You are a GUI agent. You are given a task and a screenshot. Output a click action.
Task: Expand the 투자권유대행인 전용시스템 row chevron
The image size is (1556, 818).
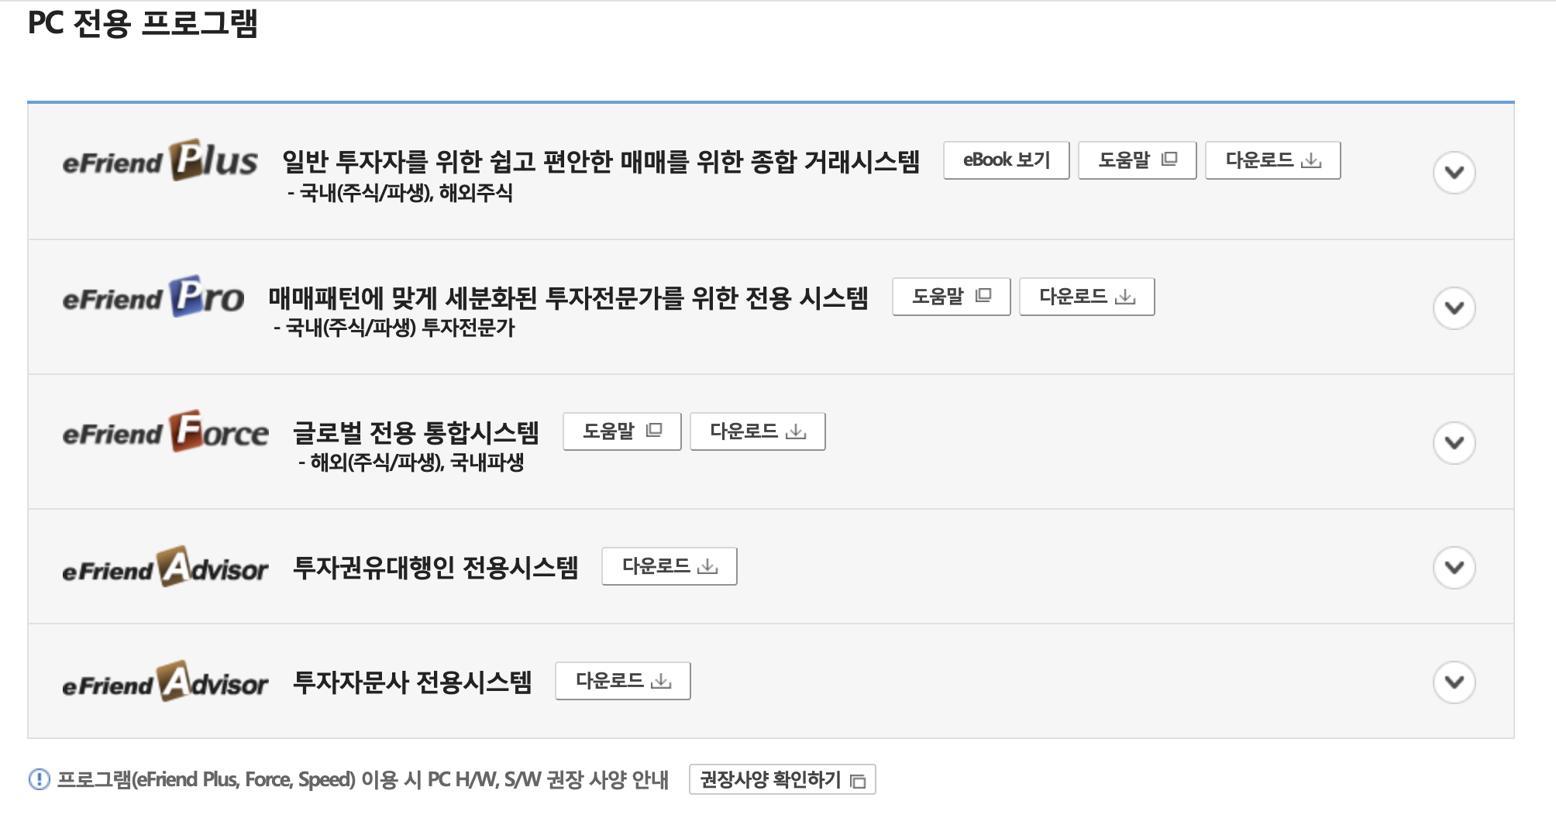point(1454,567)
